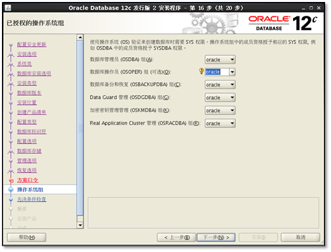331x252 pixels.
Task: Go to the 恢复选项 step
Action: pos(27,170)
